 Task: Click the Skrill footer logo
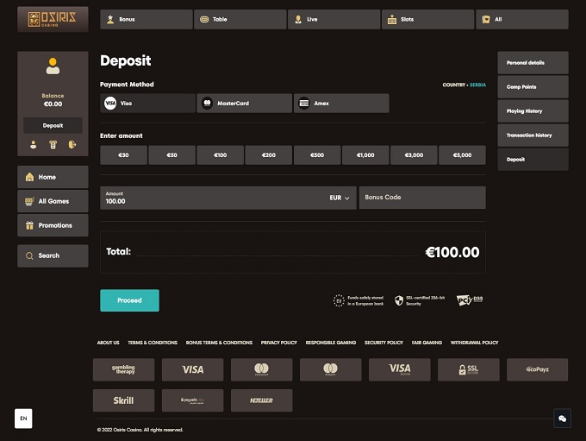pyautogui.click(x=124, y=400)
